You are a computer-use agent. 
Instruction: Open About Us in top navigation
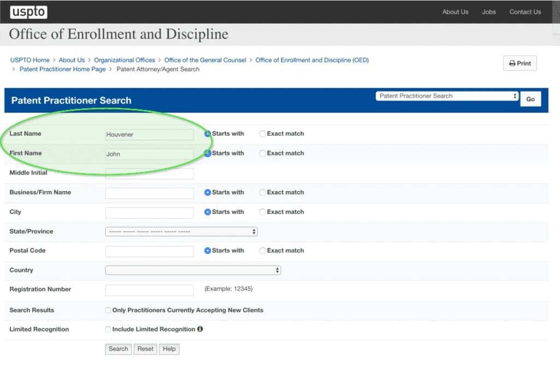(x=456, y=12)
